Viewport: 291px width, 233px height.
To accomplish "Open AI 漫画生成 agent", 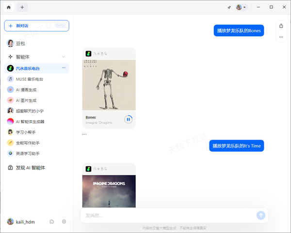I will pyautogui.click(x=26, y=89).
